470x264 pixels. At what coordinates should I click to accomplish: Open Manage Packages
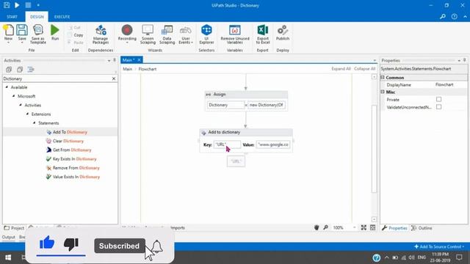point(101,34)
